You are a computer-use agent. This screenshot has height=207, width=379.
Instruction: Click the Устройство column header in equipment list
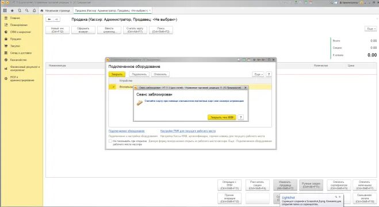point(126,80)
